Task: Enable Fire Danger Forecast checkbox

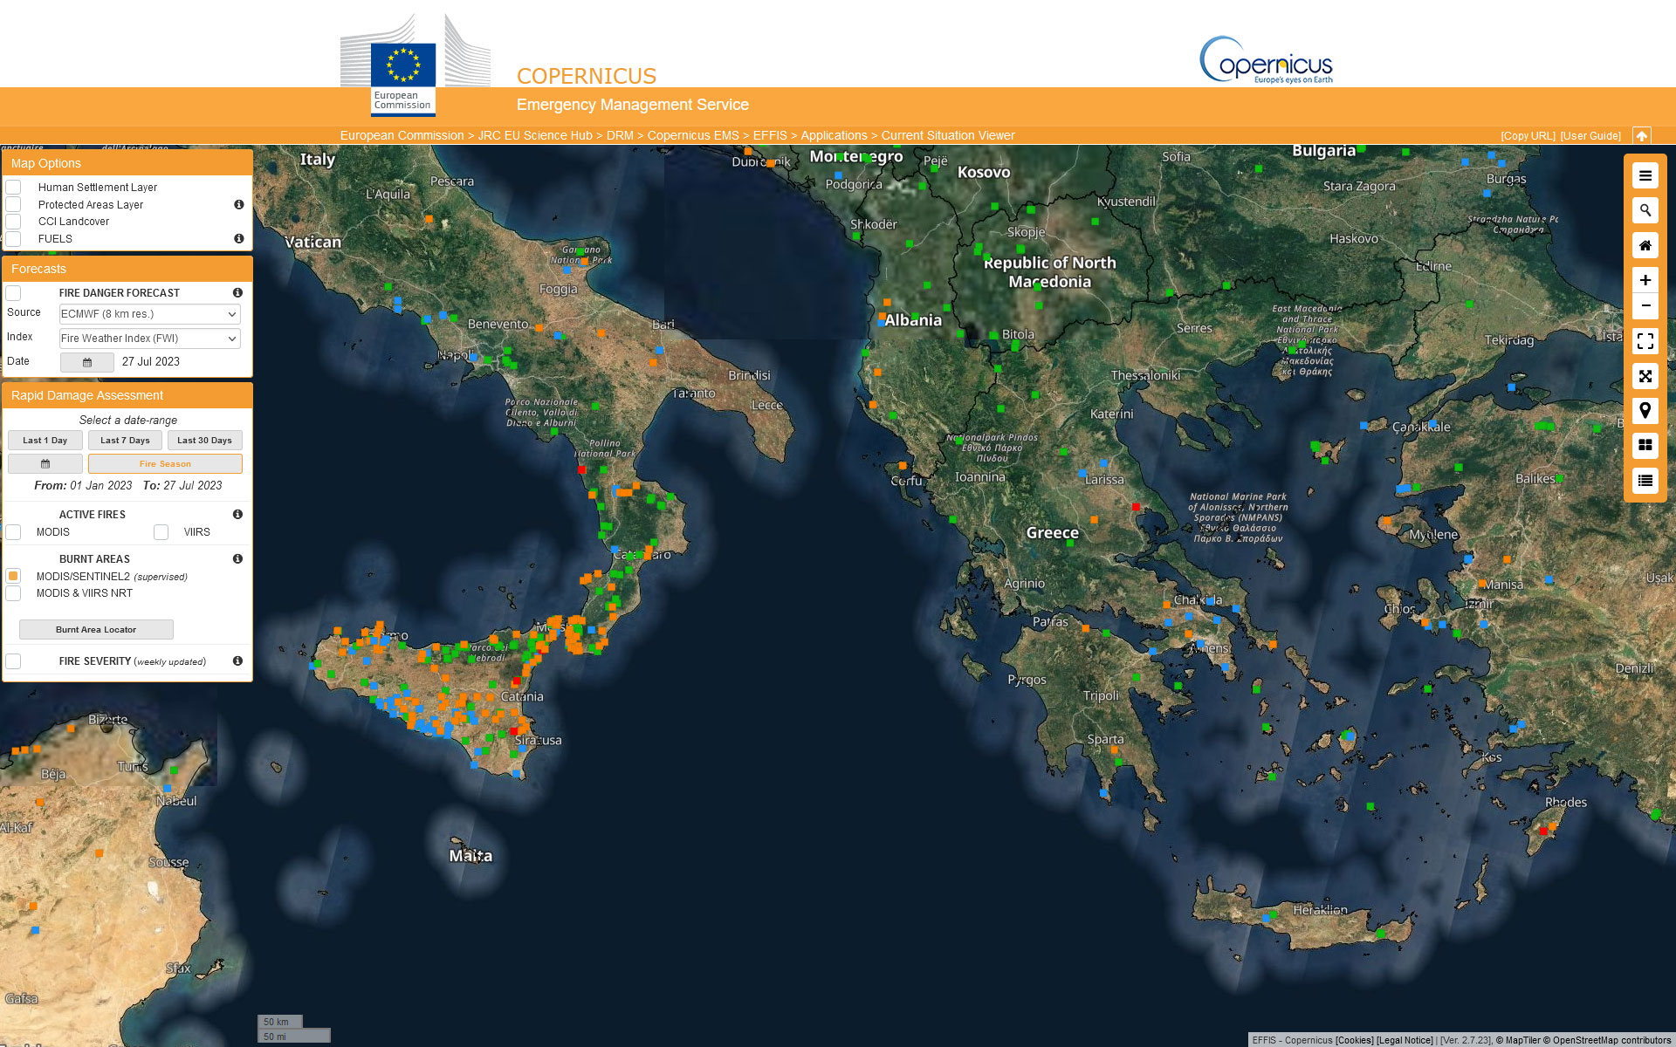Action: tap(13, 292)
